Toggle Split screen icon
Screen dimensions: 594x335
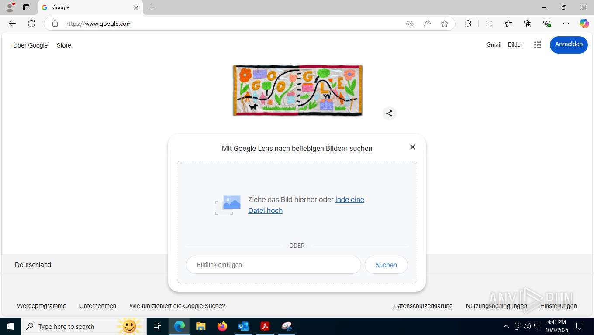[489, 24]
